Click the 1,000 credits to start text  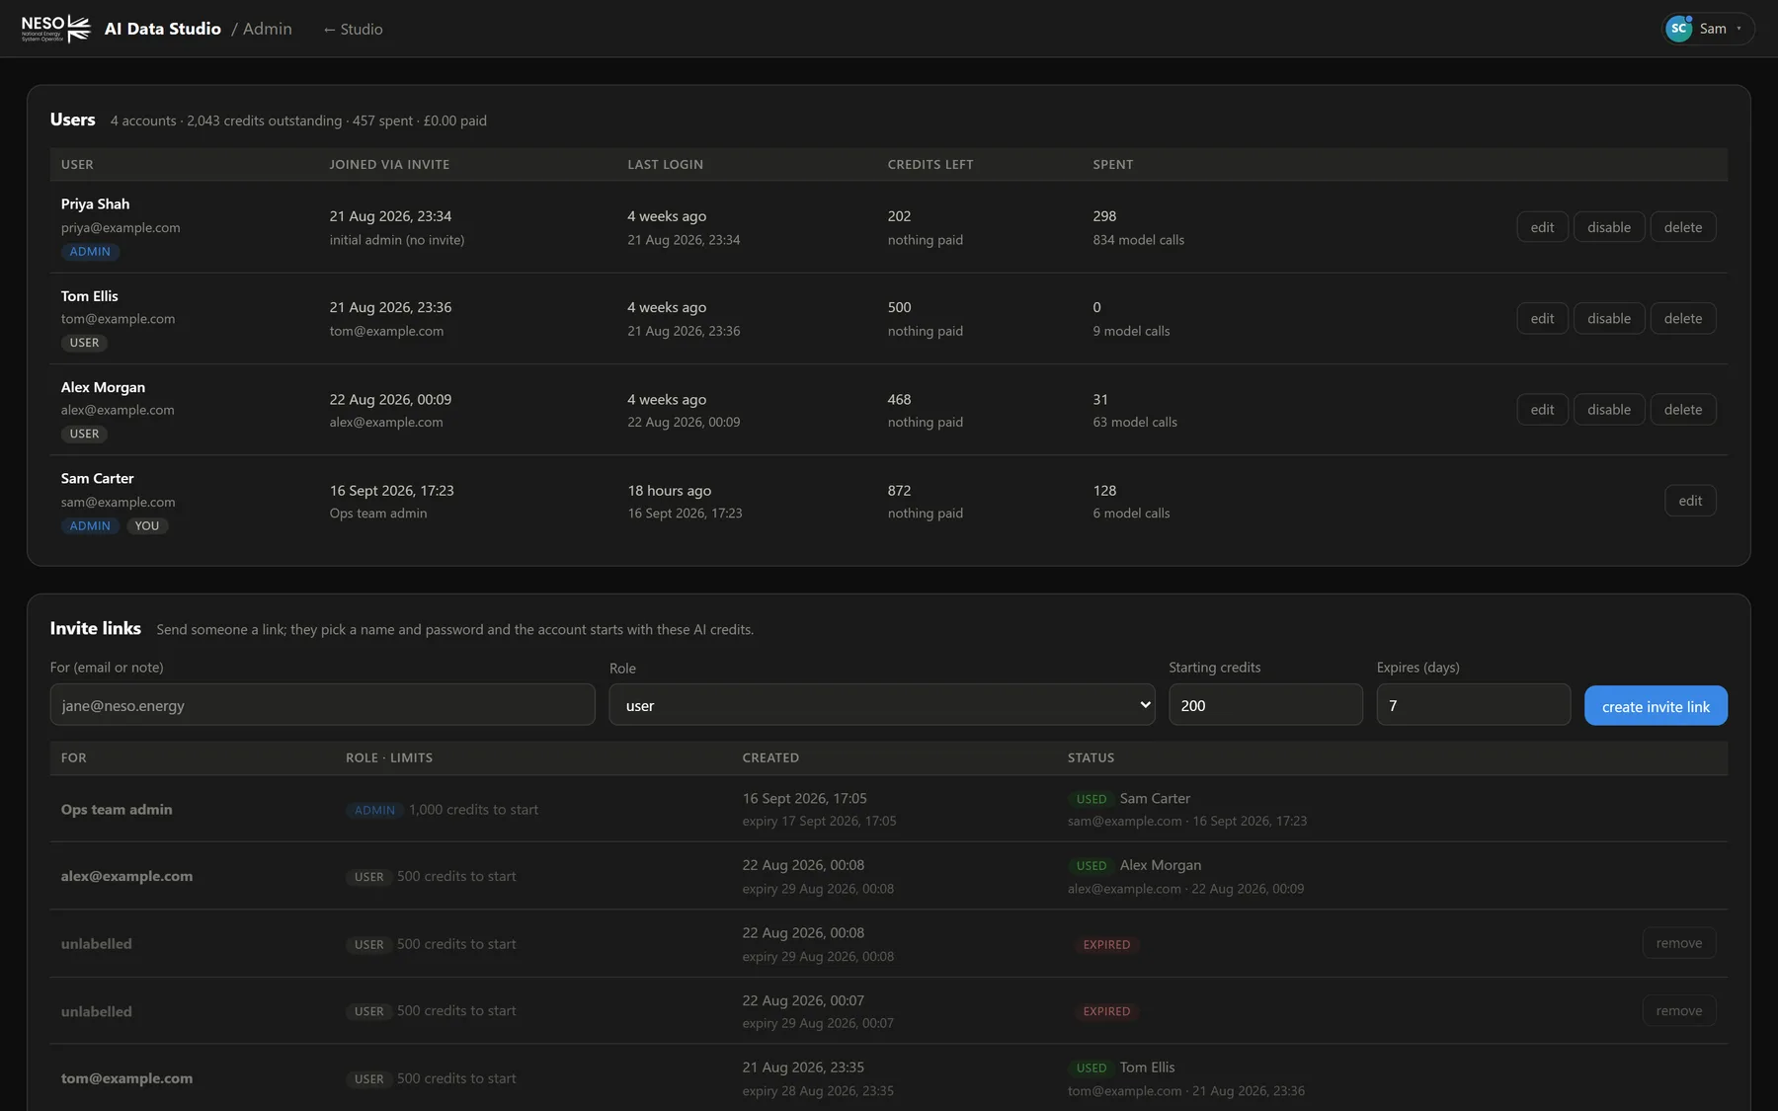[473, 810]
